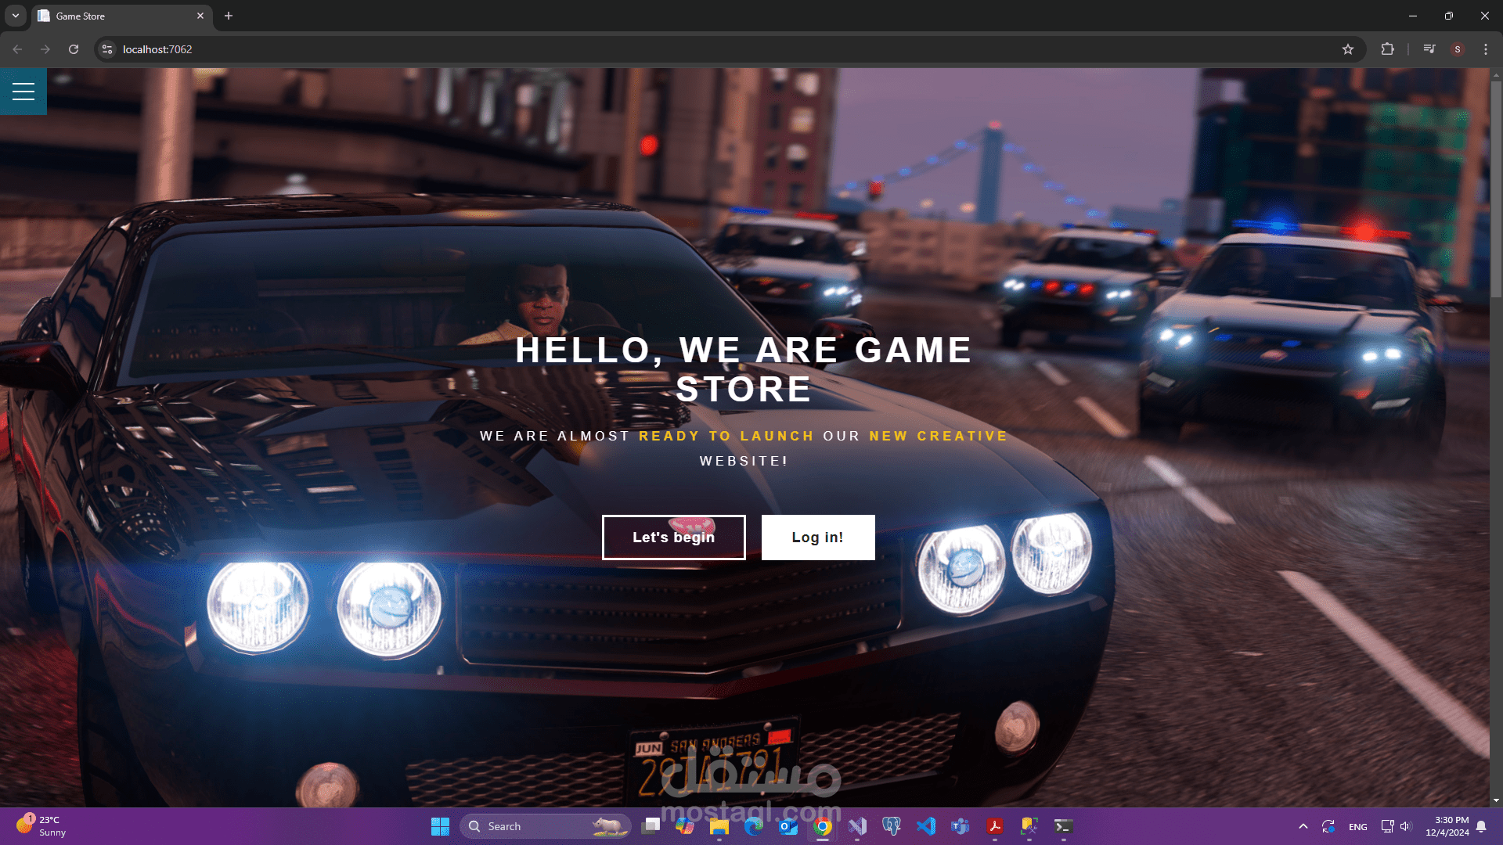The height and width of the screenshot is (845, 1503).
Task: View site information icon in address bar
Action: [x=107, y=49]
